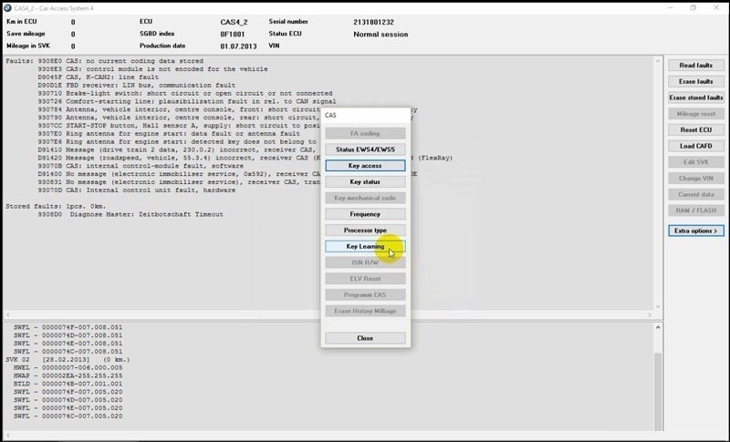
Task: Click fault line '9308E0 CAS: no current coding data stored'
Action: 120,61
